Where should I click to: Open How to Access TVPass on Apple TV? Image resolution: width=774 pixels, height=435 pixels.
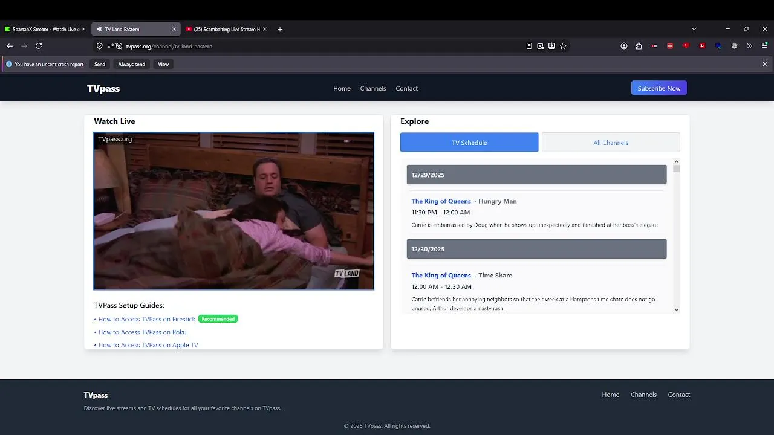(x=148, y=345)
